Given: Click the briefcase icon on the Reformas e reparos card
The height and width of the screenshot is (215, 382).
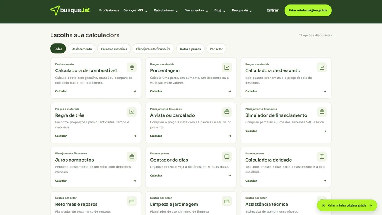Looking at the screenshot, I should tap(132, 201).
